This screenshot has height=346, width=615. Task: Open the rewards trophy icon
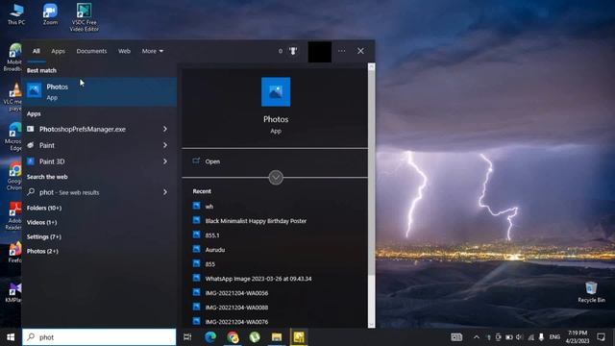293,51
